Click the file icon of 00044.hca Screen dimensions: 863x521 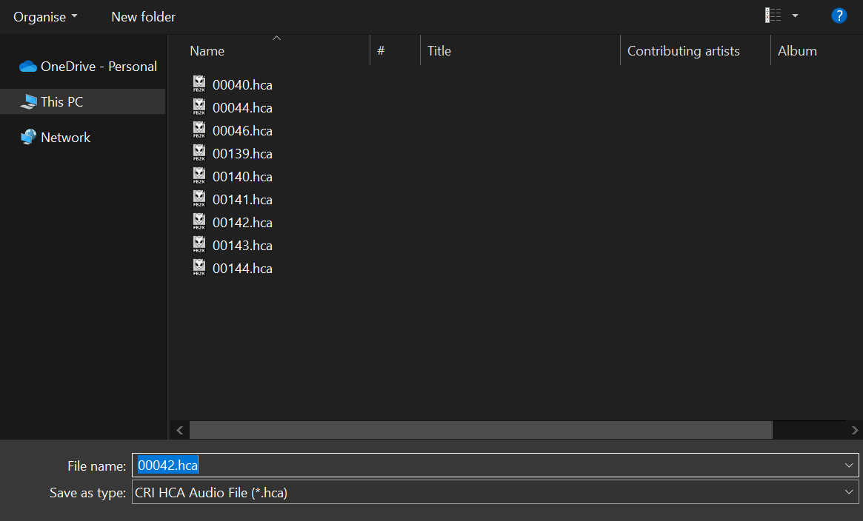coord(199,107)
